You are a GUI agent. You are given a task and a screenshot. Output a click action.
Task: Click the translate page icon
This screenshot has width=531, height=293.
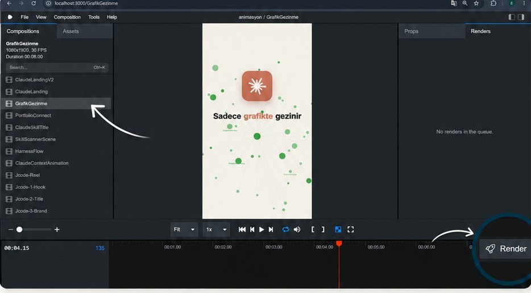tap(454, 3)
